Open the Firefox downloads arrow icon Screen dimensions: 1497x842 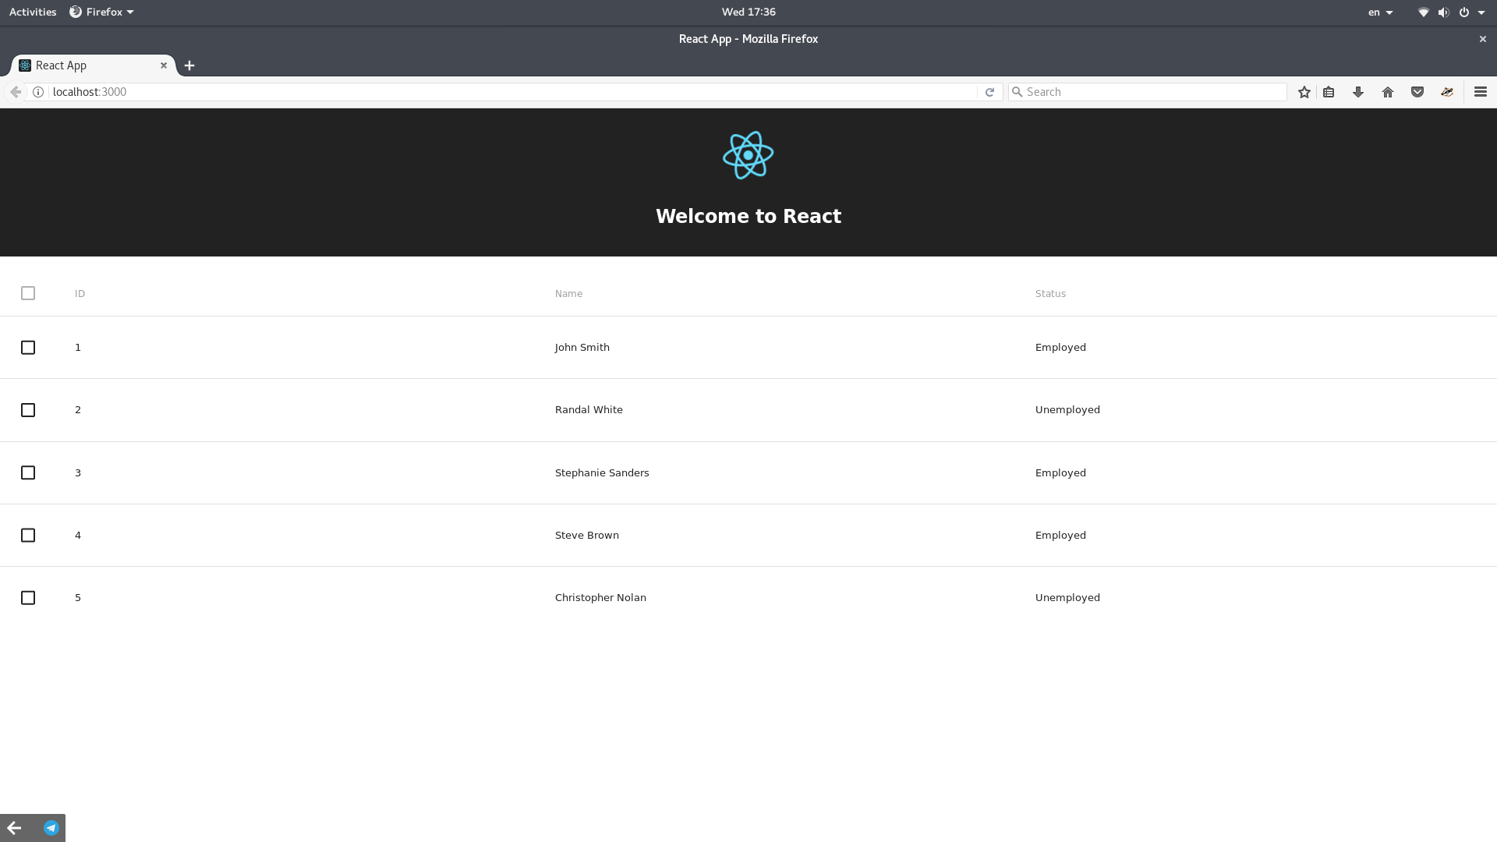coord(1357,92)
